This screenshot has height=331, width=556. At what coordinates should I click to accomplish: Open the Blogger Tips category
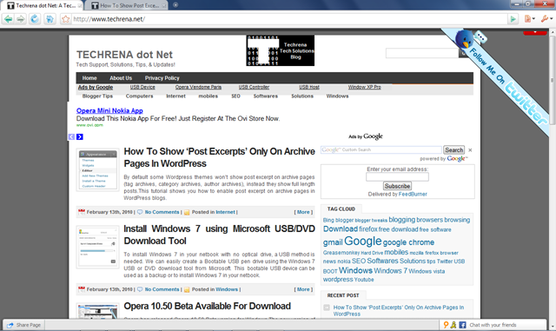pyautogui.click(x=97, y=96)
